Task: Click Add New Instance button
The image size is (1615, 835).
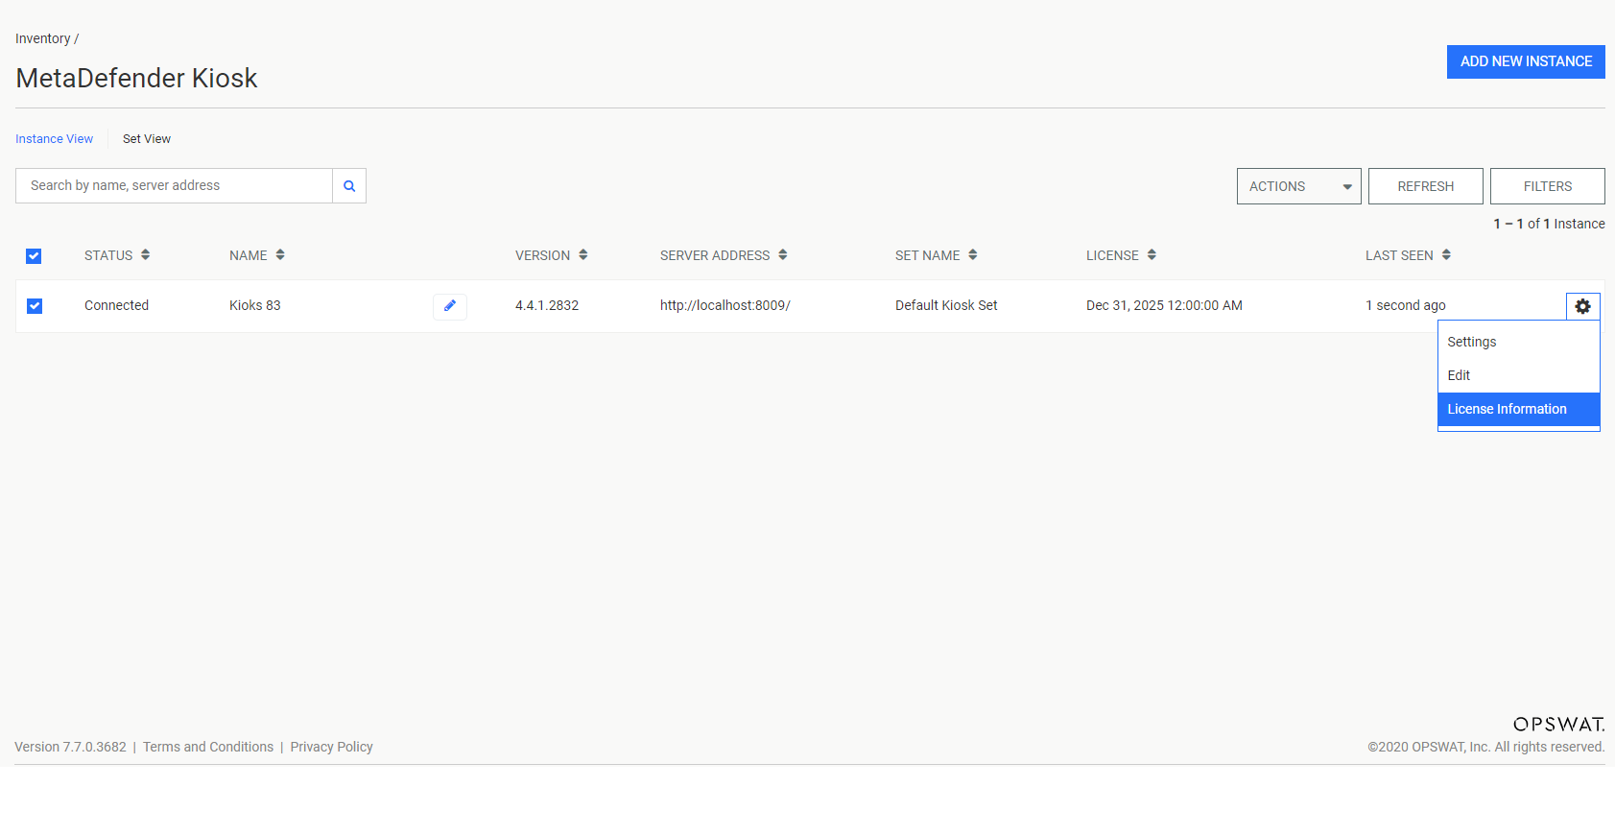Action: tap(1526, 61)
